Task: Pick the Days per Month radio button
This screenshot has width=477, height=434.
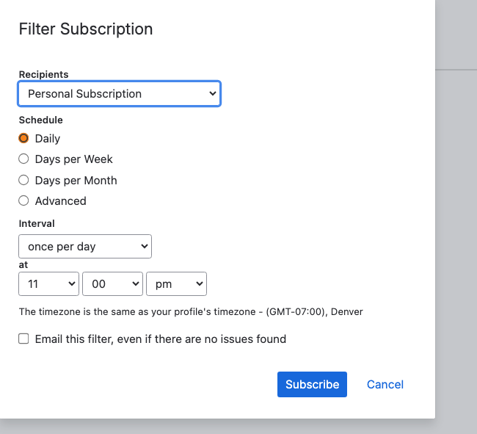Action: (23, 180)
